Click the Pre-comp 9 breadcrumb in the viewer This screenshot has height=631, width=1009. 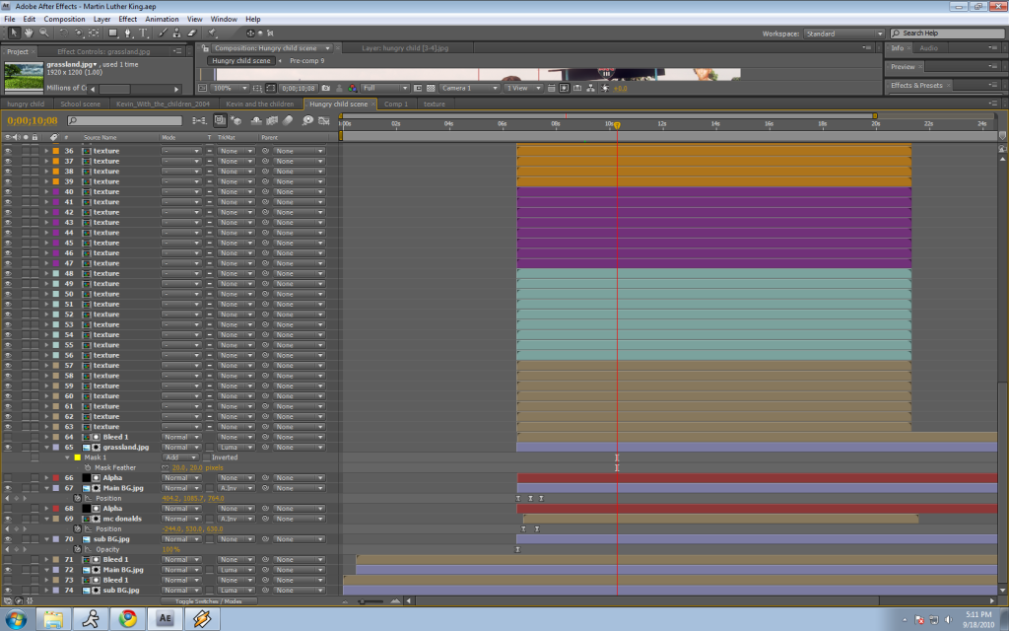(x=306, y=60)
